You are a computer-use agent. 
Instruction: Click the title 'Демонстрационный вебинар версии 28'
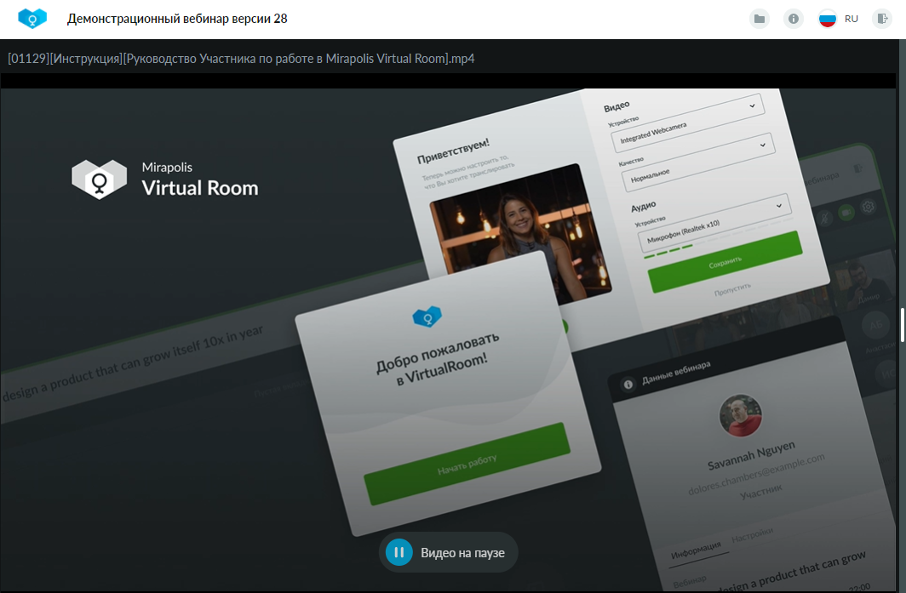coord(177,19)
